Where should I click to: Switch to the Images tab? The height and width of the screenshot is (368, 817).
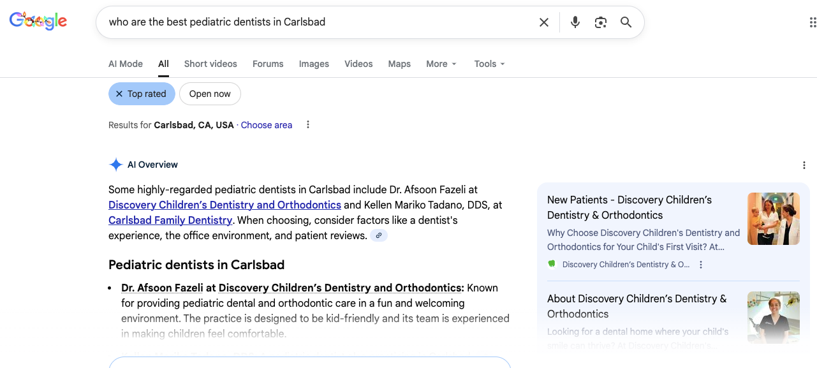313,64
